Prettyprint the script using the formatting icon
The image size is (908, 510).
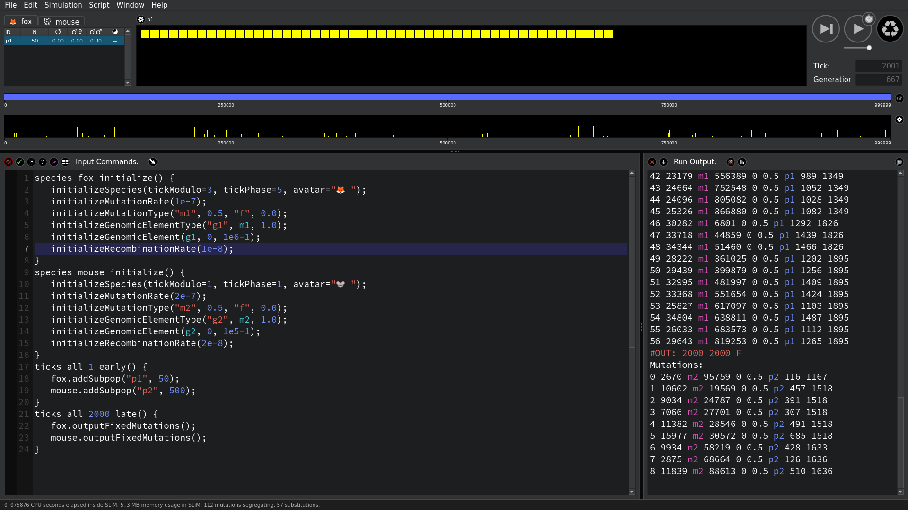[31, 161]
